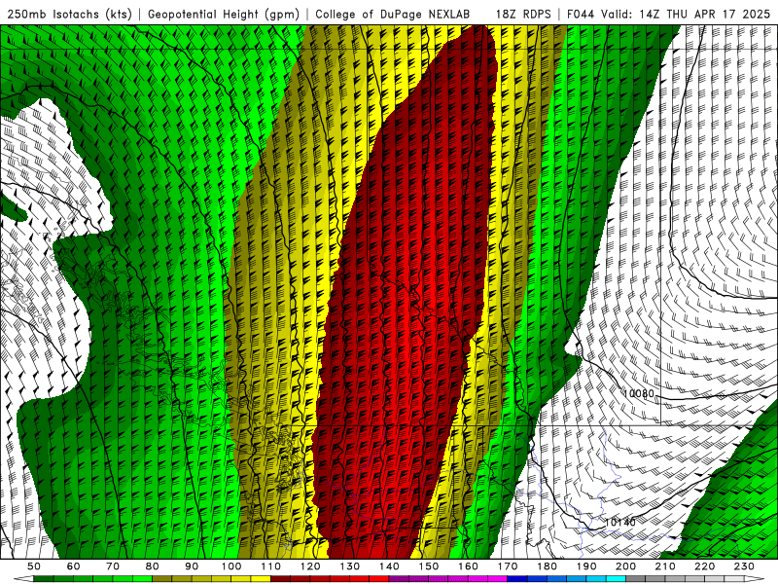Viewport: 778px width, 584px height.
Task: Click the "18Z RDPS" model run label
Action: pyautogui.click(x=523, y=14)
